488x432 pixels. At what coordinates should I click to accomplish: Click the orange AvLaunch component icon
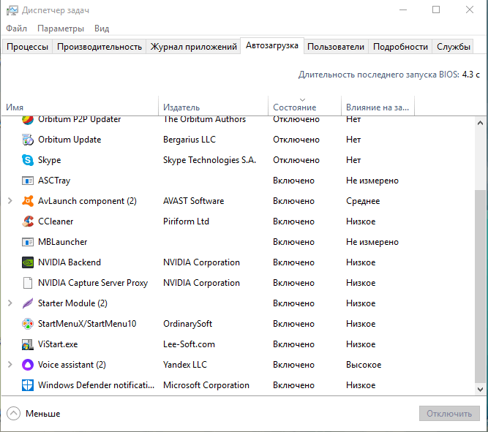pos(28,201)
